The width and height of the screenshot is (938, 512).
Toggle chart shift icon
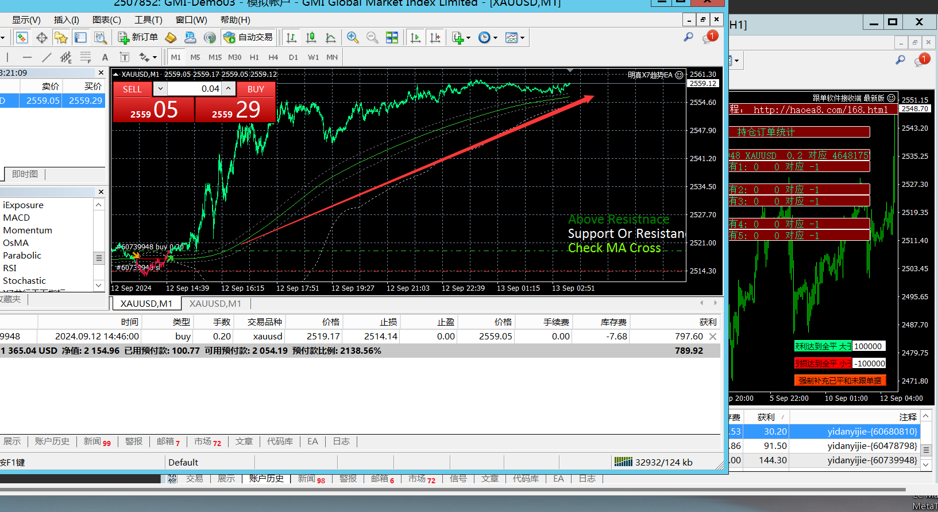[x=435, y=38]
